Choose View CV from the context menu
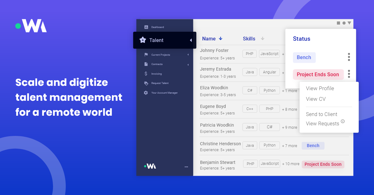374x195 pixels. point(316,99)
